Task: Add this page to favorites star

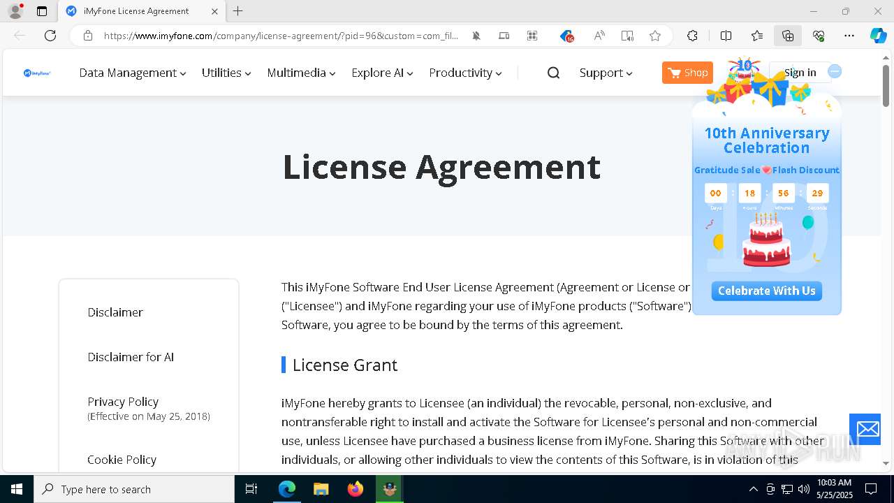Action: [655, 36]
